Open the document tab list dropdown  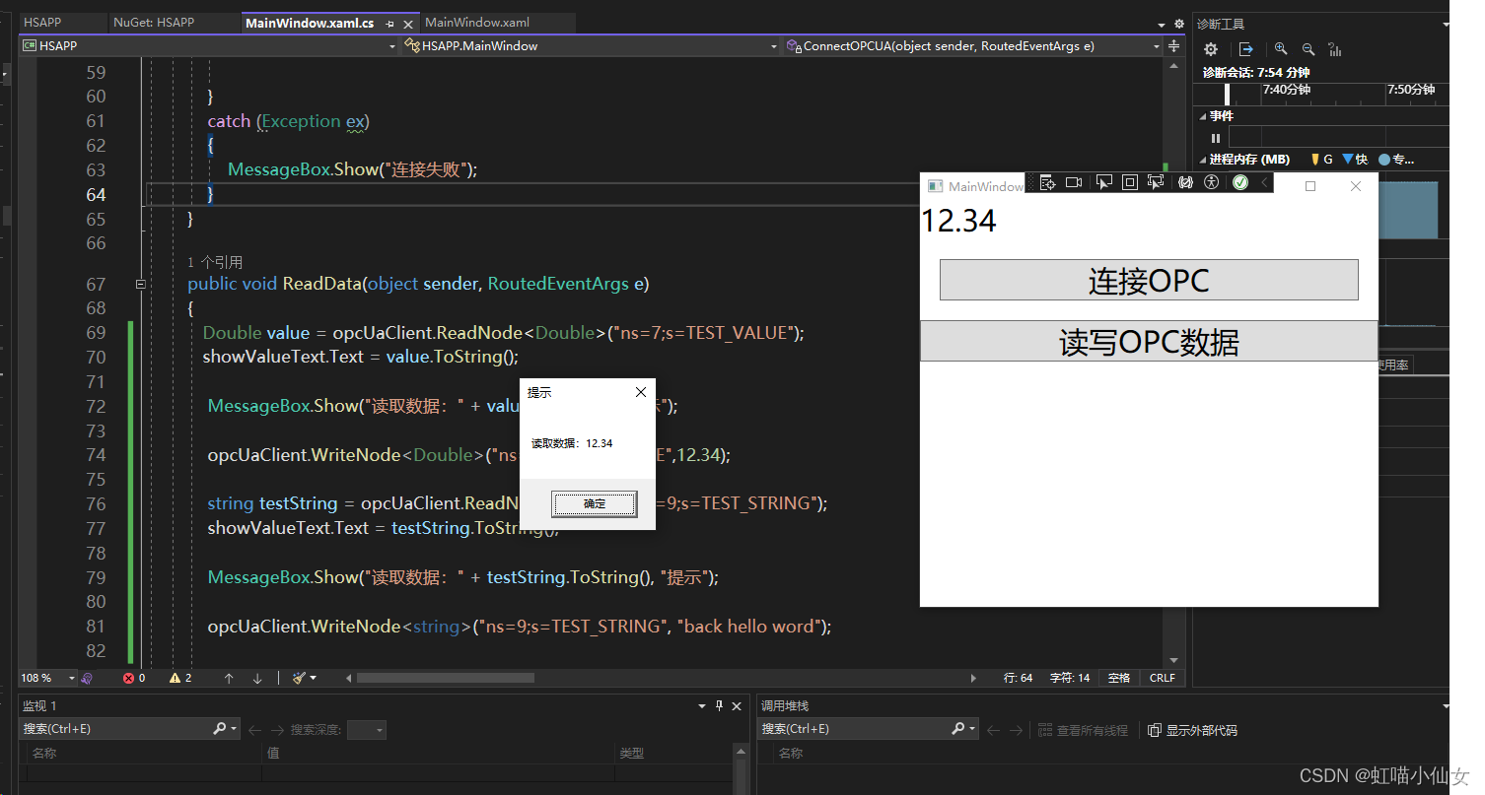(x=1162, y=24)
